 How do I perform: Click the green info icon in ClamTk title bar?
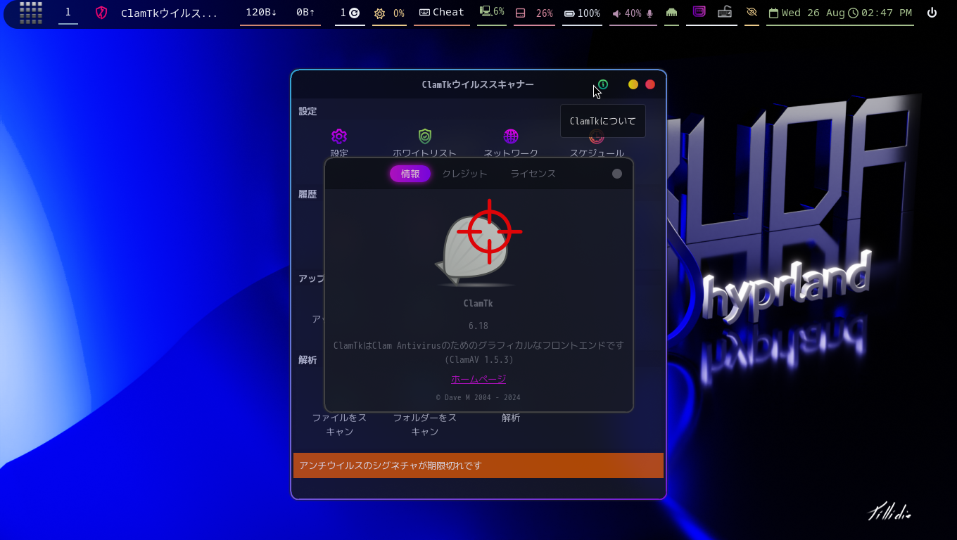(x=603, y=84)
